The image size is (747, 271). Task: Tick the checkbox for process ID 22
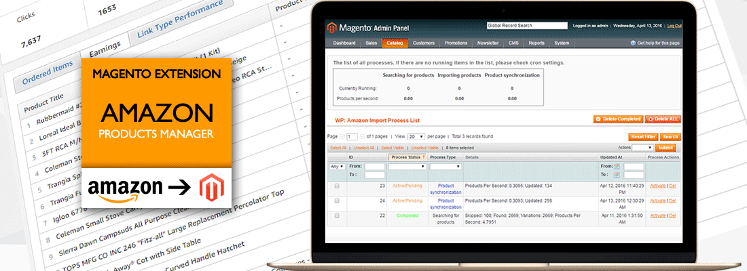337,215
